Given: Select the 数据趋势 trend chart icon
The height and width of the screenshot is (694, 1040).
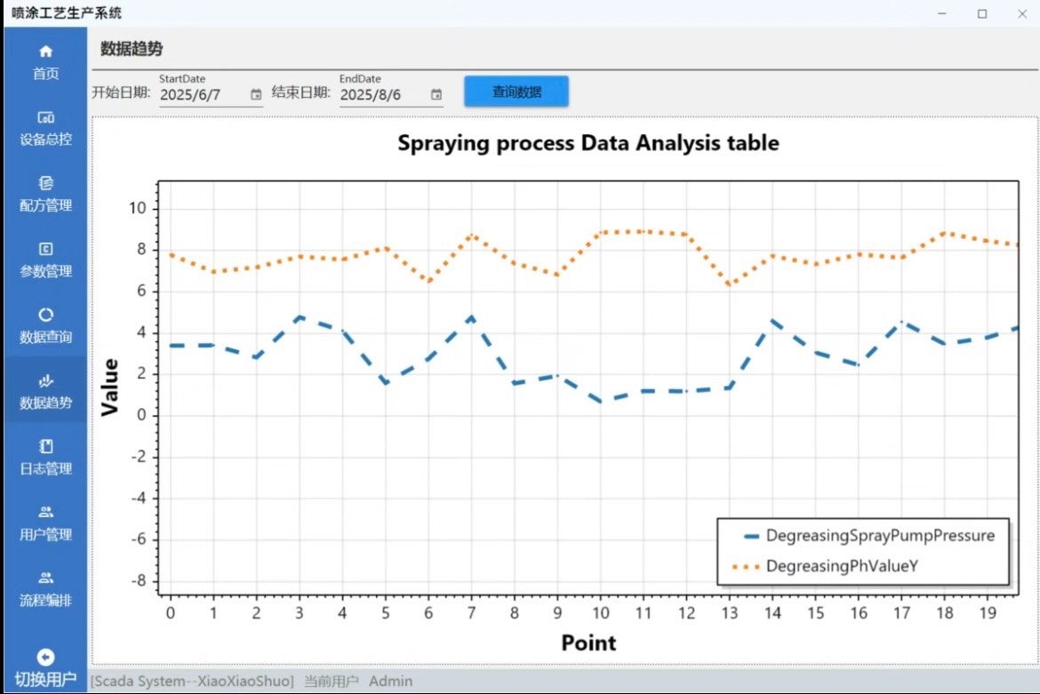Looking at the screenshot, I should tap(46, 380).
